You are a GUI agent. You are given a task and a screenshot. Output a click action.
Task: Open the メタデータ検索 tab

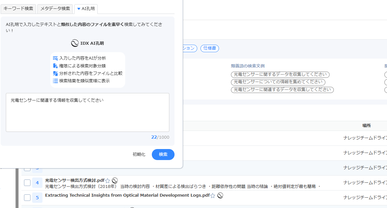tap(55, 9)
